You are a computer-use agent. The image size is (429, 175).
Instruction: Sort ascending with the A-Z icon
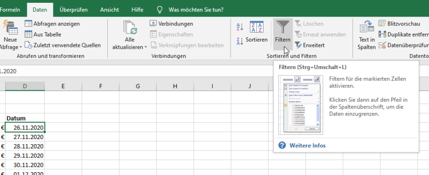[x=240, y=27]
